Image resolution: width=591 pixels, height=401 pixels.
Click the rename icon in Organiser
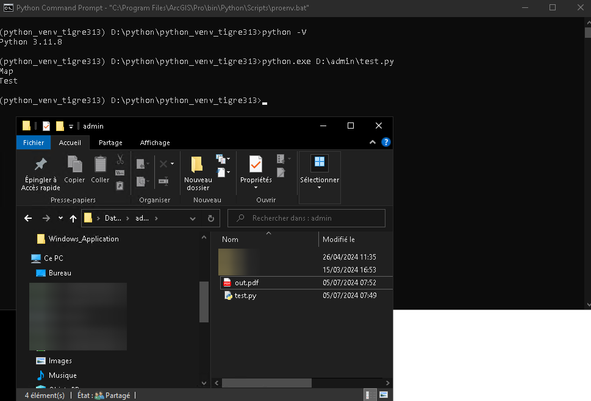coord(163,181)
